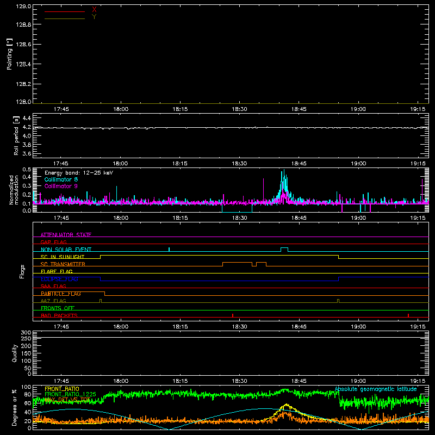The height and width of the screenshot is (435, 435).
Task: Click the Flags axis title
Action: pyautogui.click(x=22, y=271)
